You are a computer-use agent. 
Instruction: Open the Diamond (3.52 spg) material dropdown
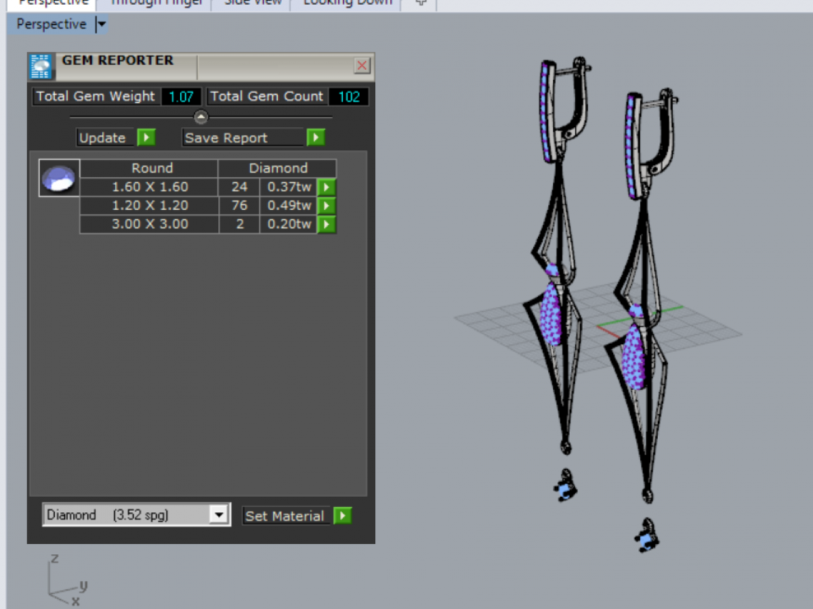click(218, 515)
